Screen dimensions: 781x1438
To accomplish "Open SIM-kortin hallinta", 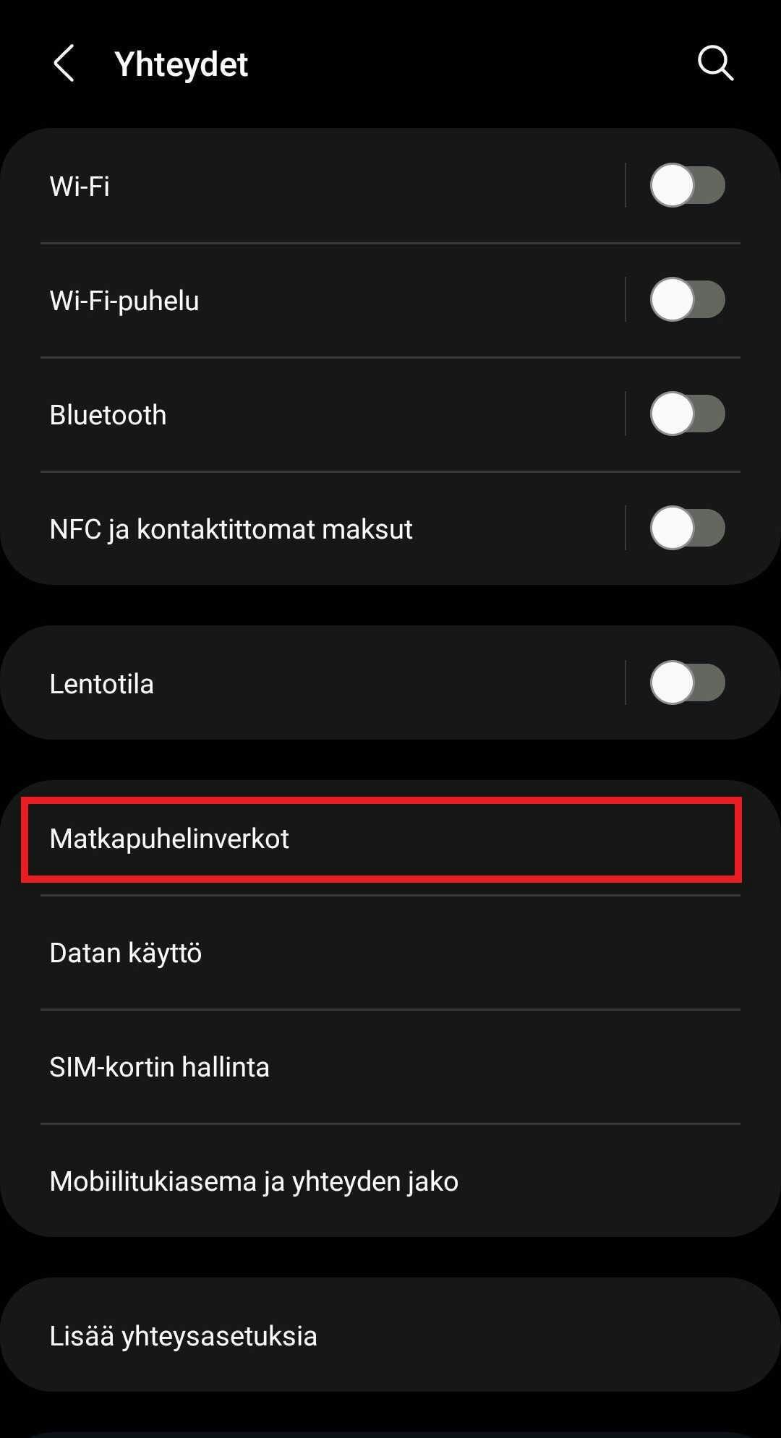I will [x=390, y=1067].
